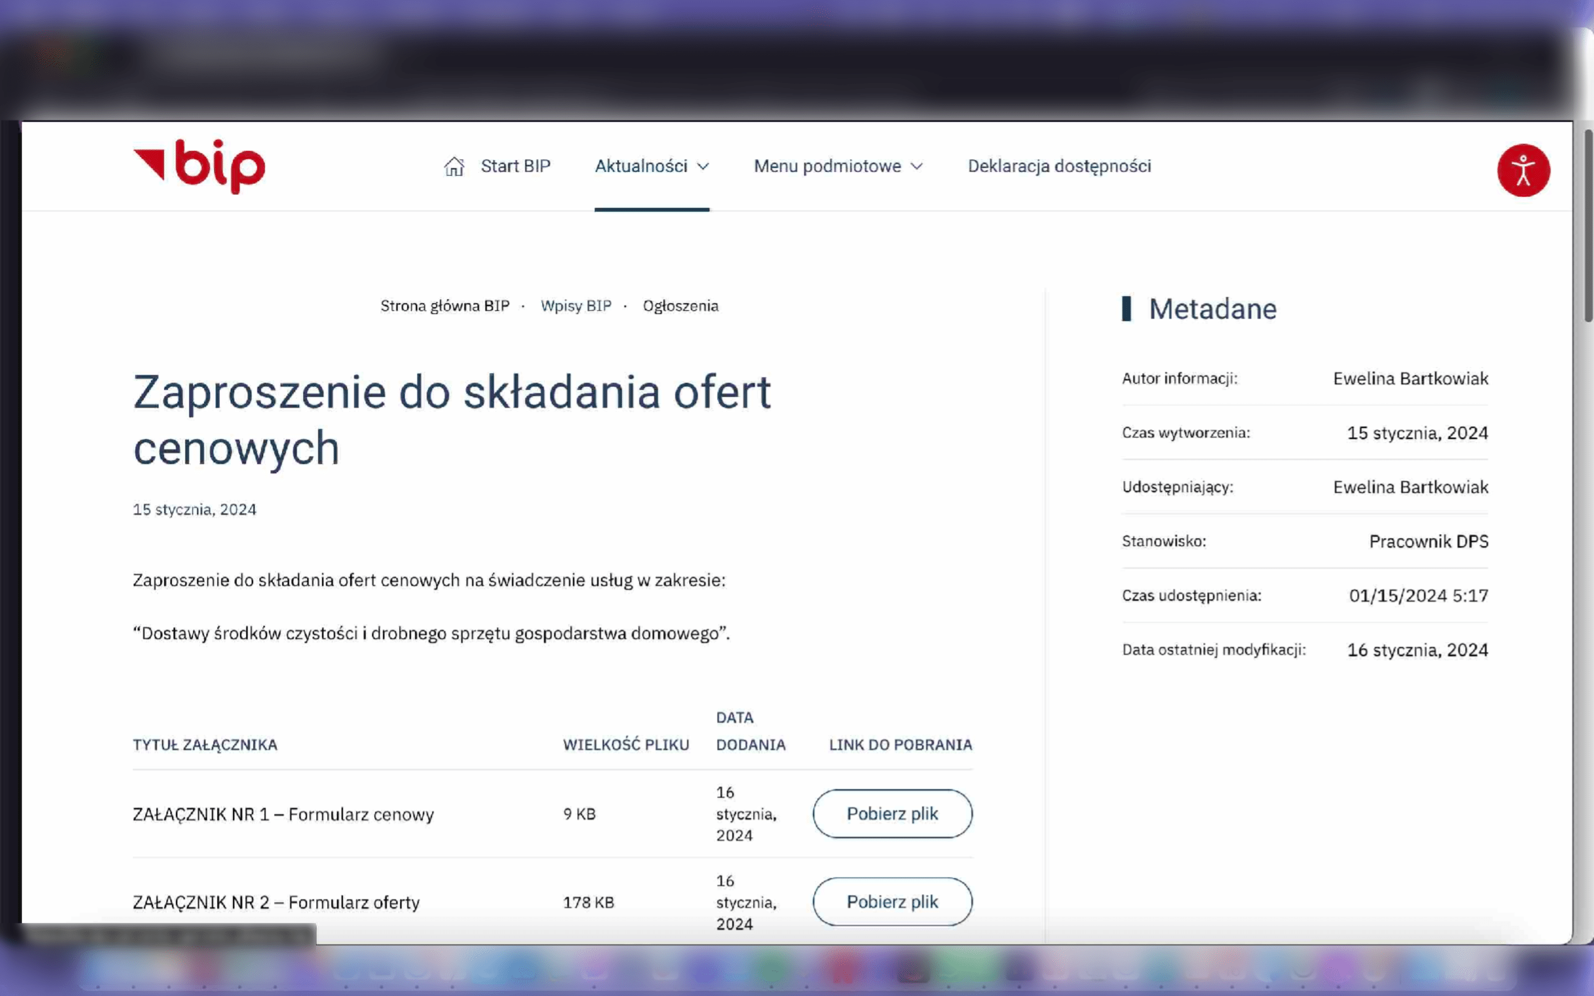Image resolution: width=1594 pixels, height=996 pixels.
Task: Click the date 15 stycznia, 2024 under title
Action: [x=194, y=509]
